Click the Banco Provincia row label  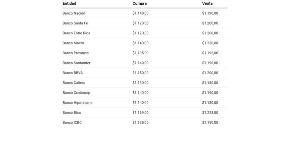tap(75, 53)
